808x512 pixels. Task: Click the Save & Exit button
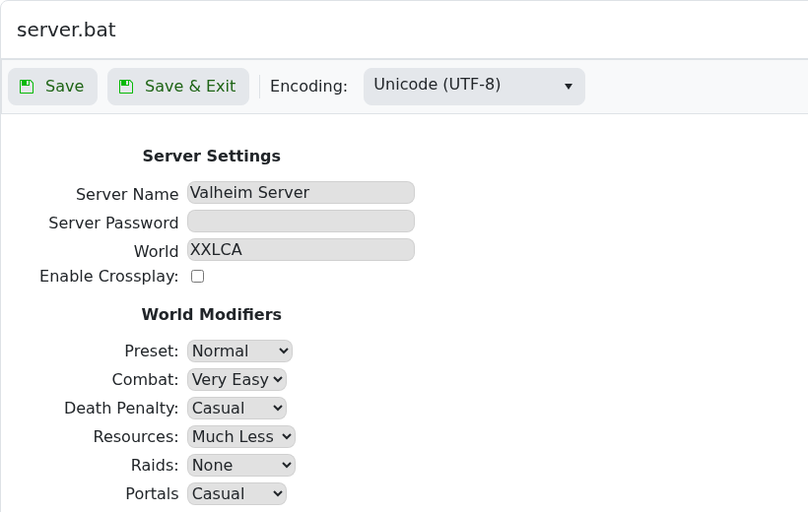click(178, 87)
